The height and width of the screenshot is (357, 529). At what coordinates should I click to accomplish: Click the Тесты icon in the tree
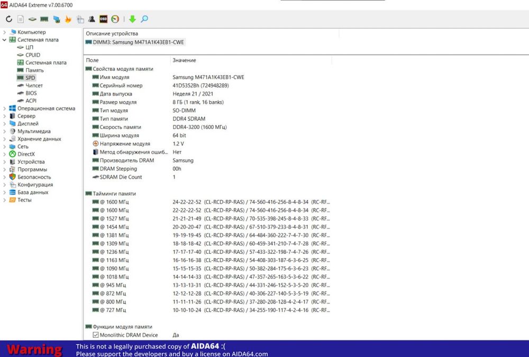[13, 200]
